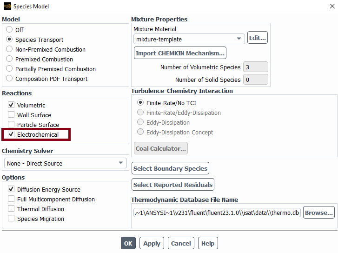Select the Off model radio button

[x=9, y=29]
